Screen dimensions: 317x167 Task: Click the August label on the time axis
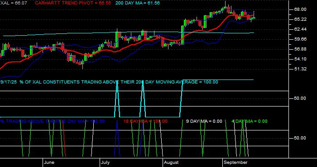coord(171,162)
